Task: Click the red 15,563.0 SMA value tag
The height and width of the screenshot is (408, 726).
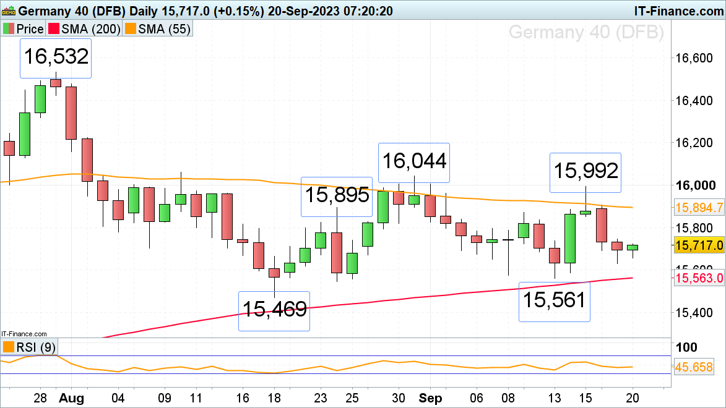Action: click(x=699, y=278)
